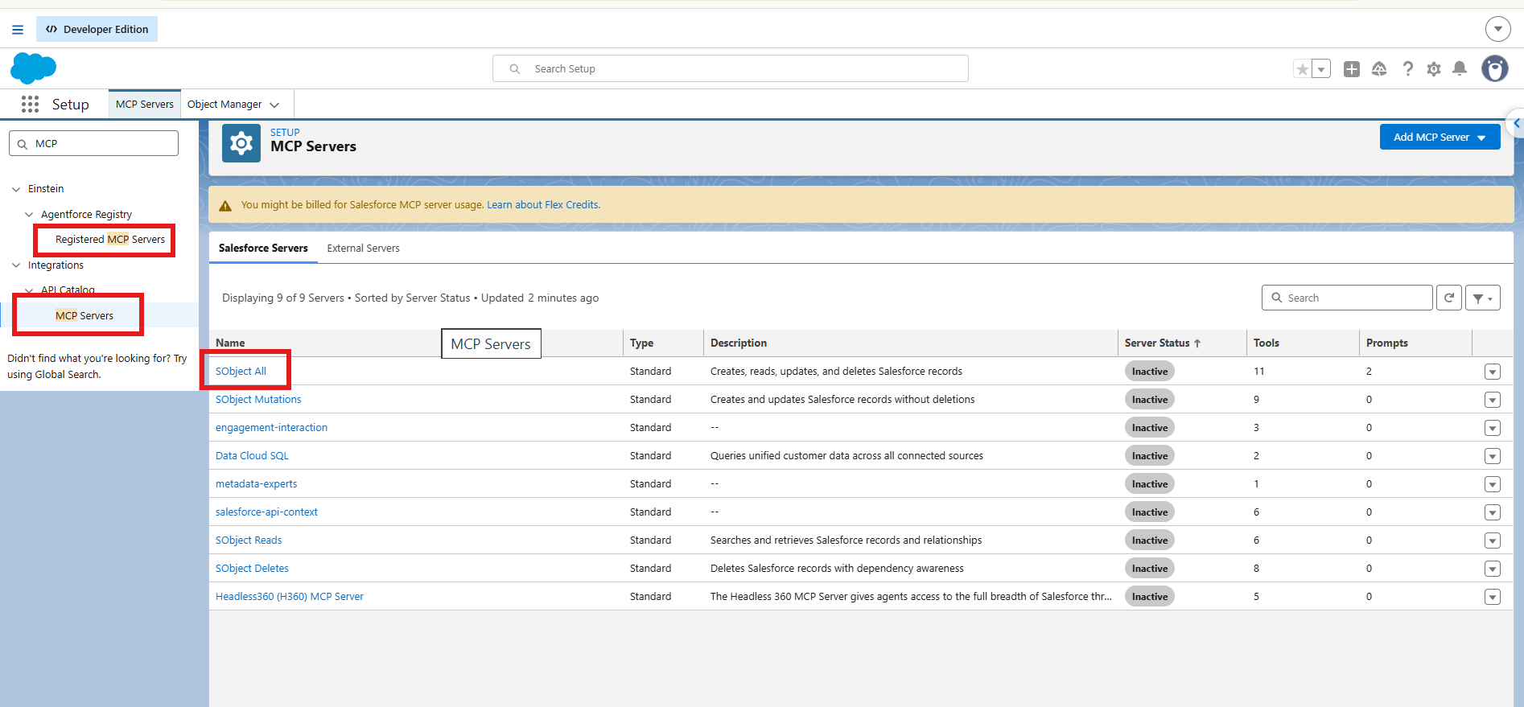The height and width of the screenshot is (707, 1524).
Task: Switch to the External Servers tab
Action: 363,248
